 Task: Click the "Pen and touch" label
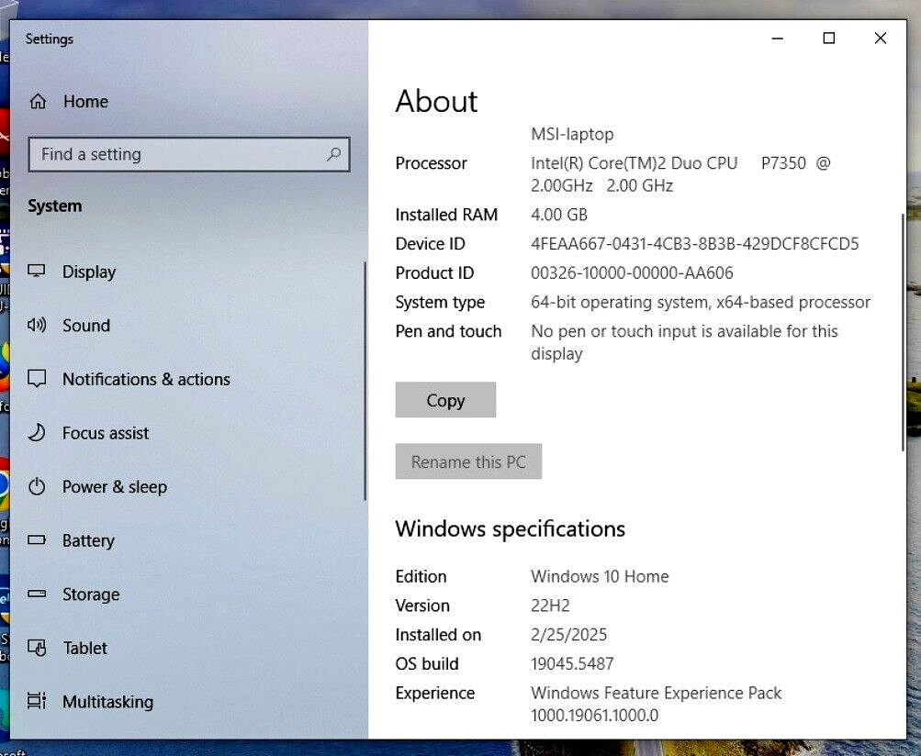click(x=448, y=331)
